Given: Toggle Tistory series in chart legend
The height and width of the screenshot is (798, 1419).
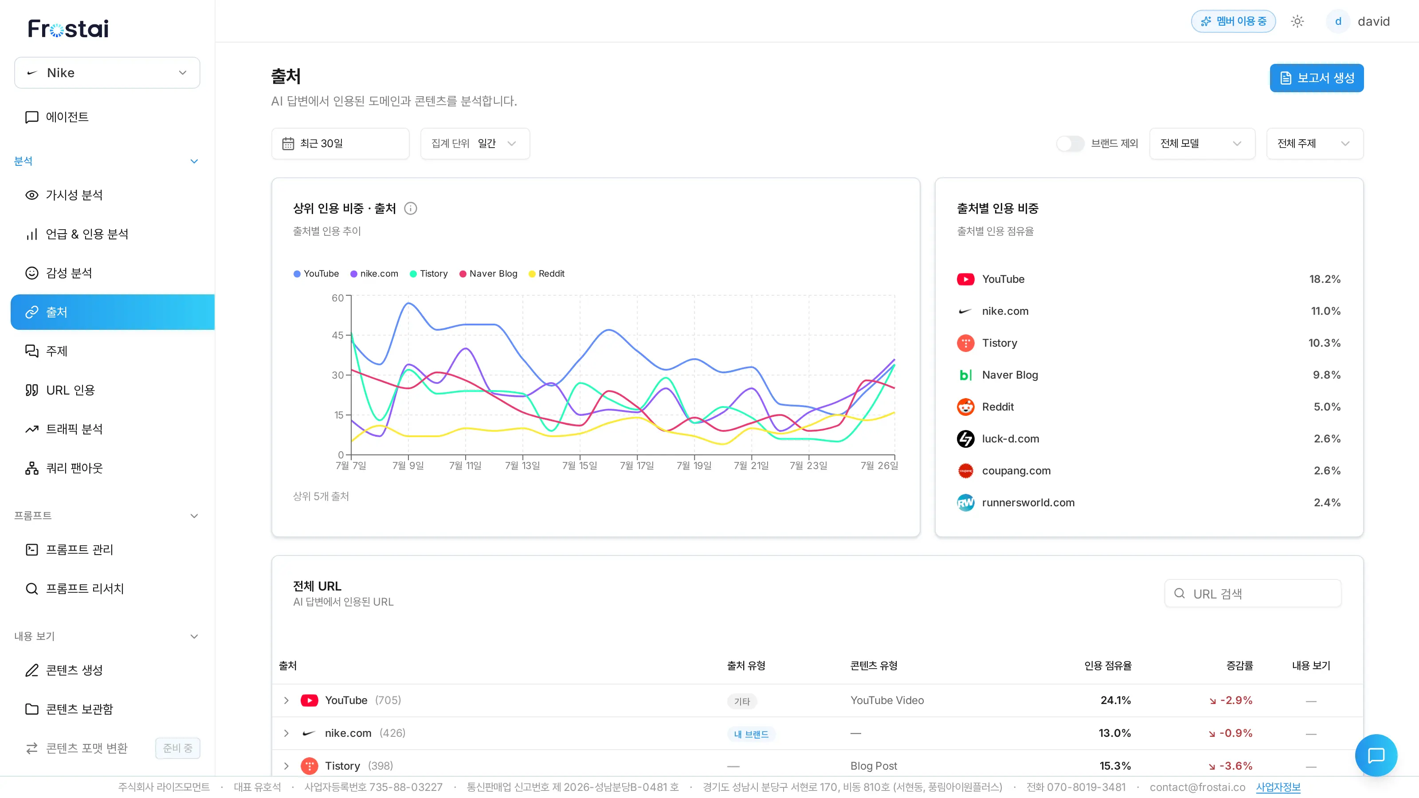Looking at the screenshot, I should [x=428, y=274].
